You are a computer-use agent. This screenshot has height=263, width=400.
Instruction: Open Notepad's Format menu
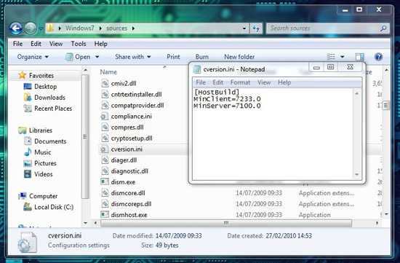click(x=240, y=82)
